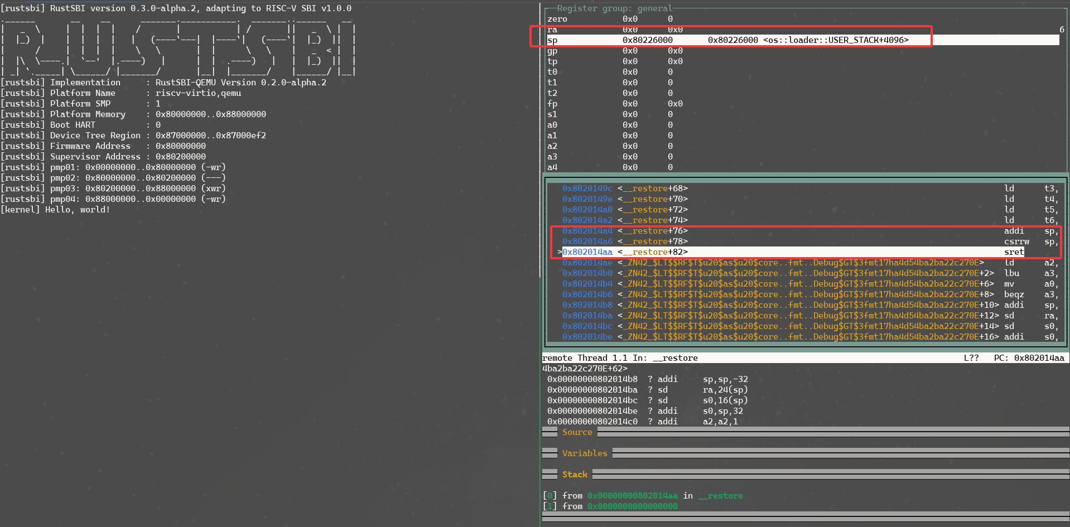Click stack frame [1] address 0x0000000000000000
The height and width of the screenshot is (527, 1070).
632,506
